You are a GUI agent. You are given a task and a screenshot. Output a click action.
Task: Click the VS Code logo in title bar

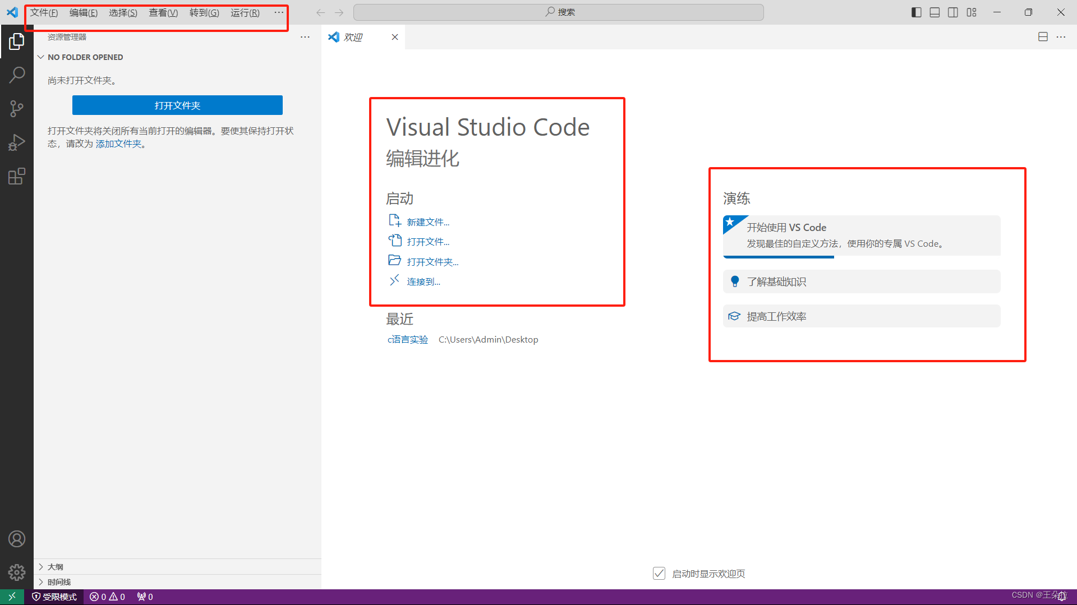12,12
